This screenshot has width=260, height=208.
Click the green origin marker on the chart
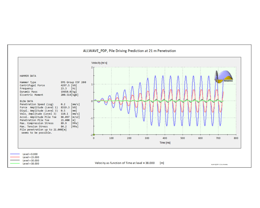94,135
